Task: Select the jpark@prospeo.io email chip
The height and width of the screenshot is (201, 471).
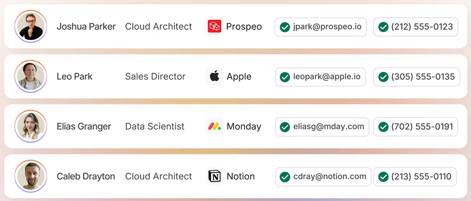Action: (321, 27)
